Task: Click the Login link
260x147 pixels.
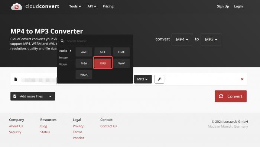Action: coord(238,6)
